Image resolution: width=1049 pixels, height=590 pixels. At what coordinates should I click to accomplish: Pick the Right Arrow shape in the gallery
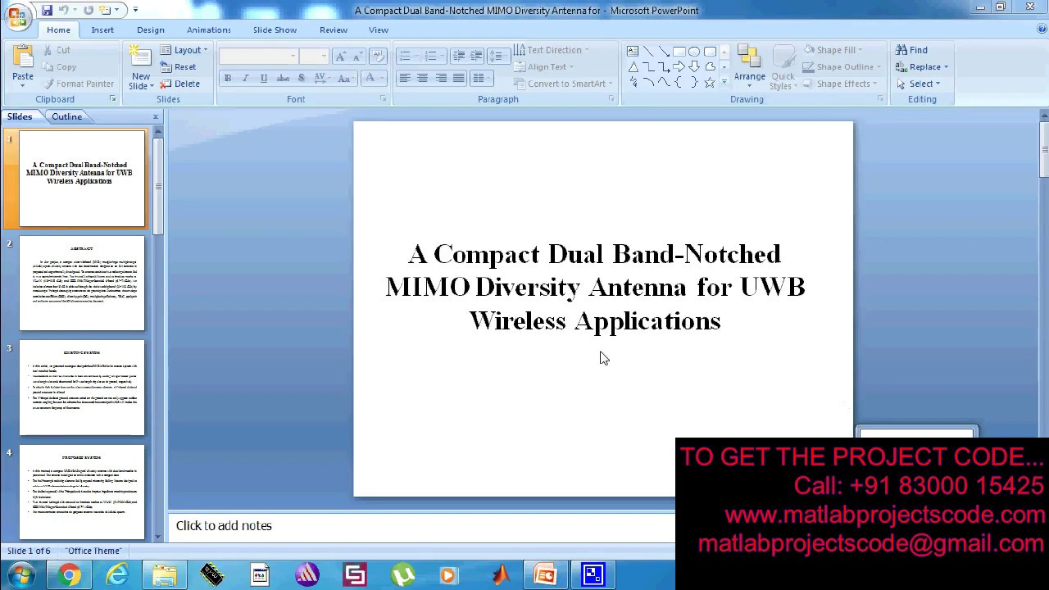coord(679,66)
